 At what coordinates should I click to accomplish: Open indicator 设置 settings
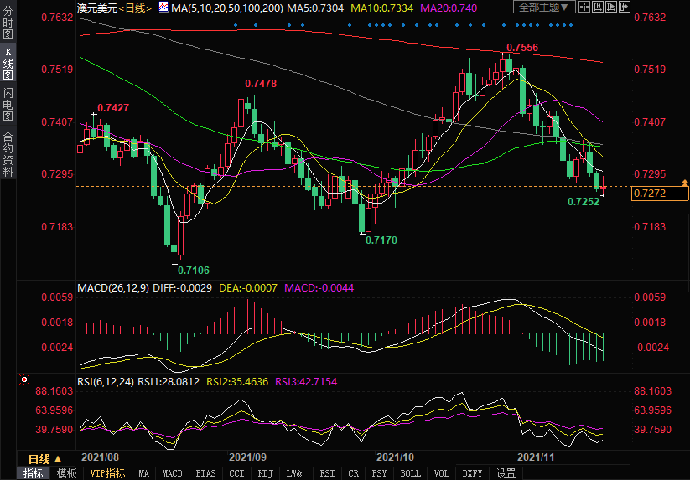click(x=506, y=473)
